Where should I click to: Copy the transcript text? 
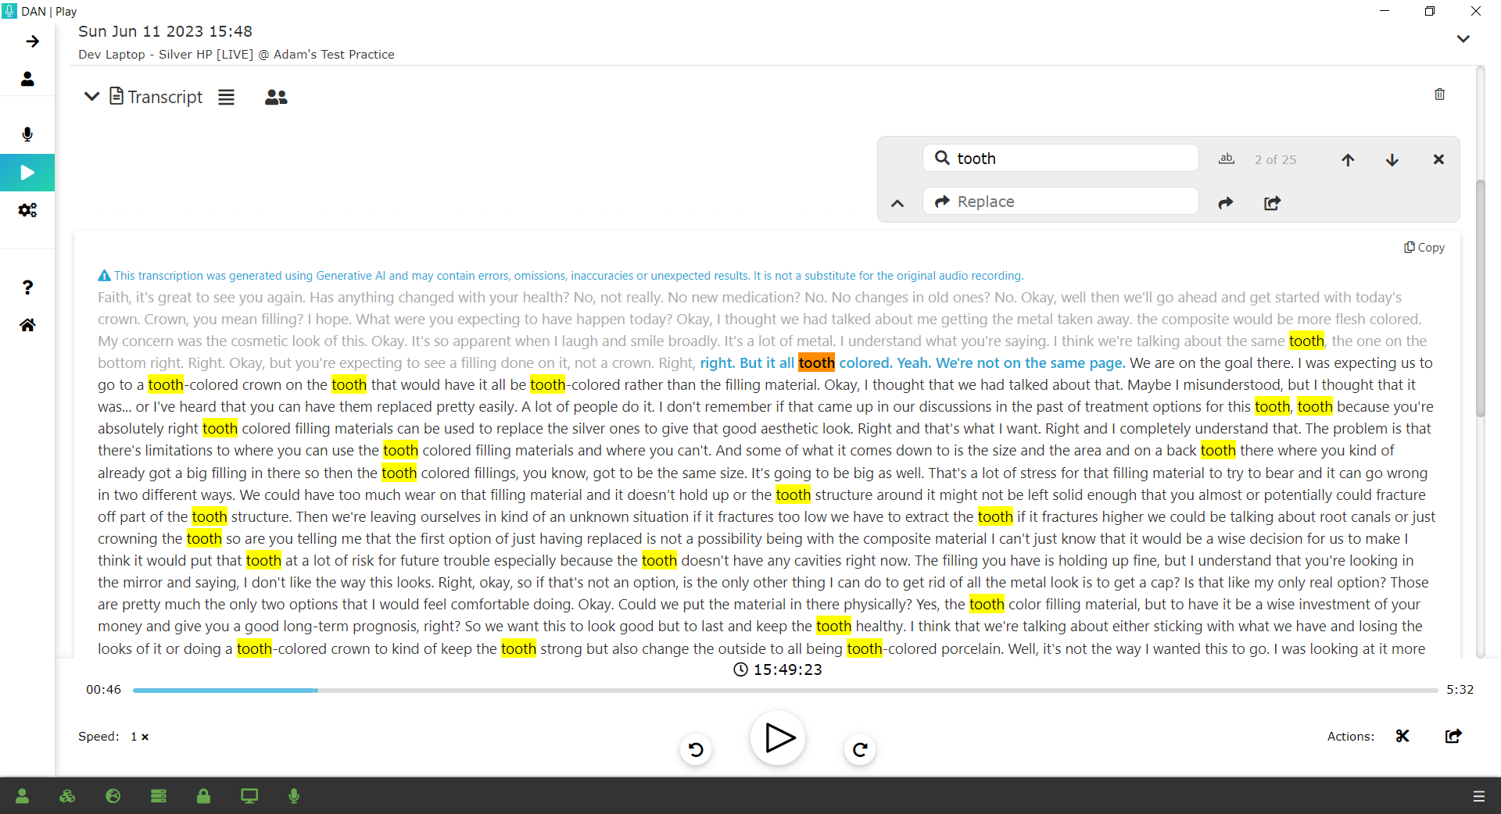pos(1424,248)
